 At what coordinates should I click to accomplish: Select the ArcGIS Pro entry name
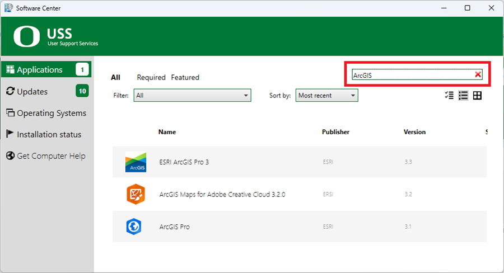pyautogui.click(x=175, y=227)
